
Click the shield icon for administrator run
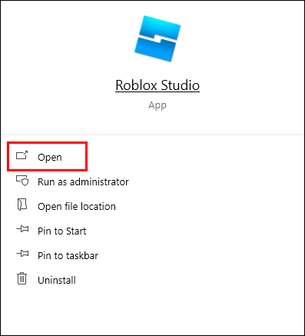22,181
